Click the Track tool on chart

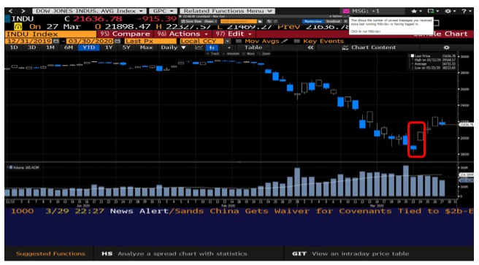(213, 53)
